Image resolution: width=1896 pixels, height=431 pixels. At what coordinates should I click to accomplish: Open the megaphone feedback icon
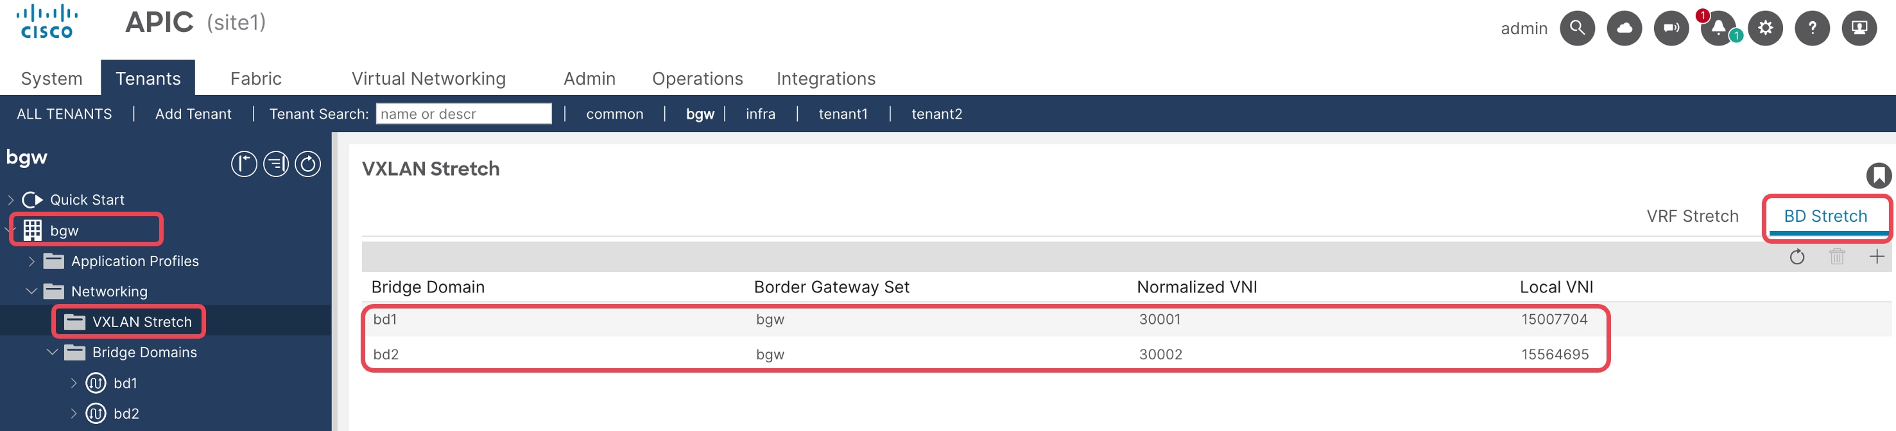coord(1671,29)
